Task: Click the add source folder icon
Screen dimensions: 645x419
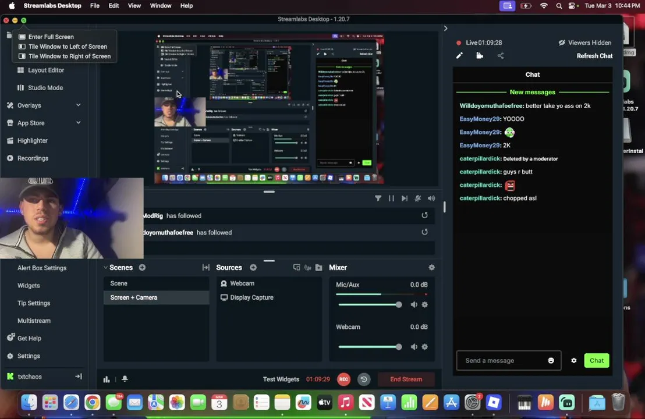Action: [x=319, y=267]
